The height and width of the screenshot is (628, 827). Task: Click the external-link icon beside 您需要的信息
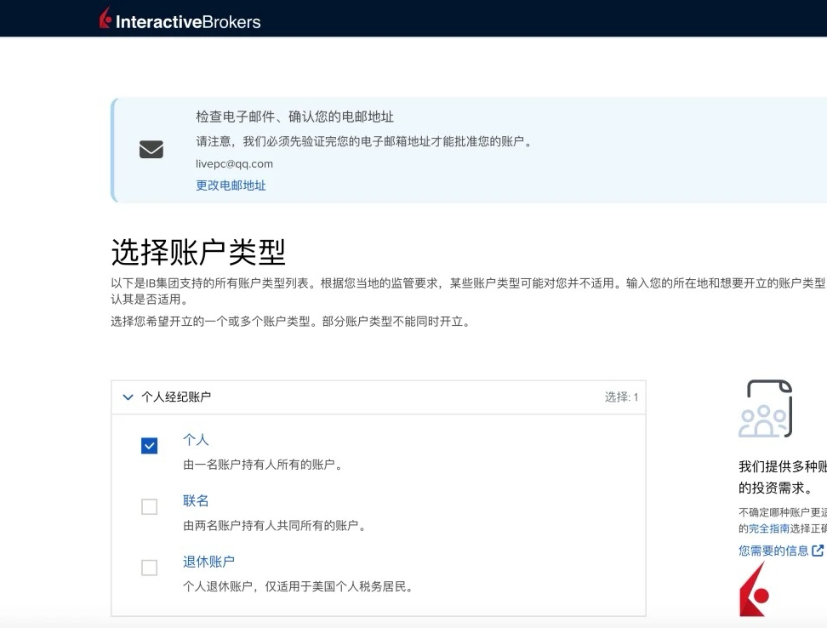pos(818,551)
